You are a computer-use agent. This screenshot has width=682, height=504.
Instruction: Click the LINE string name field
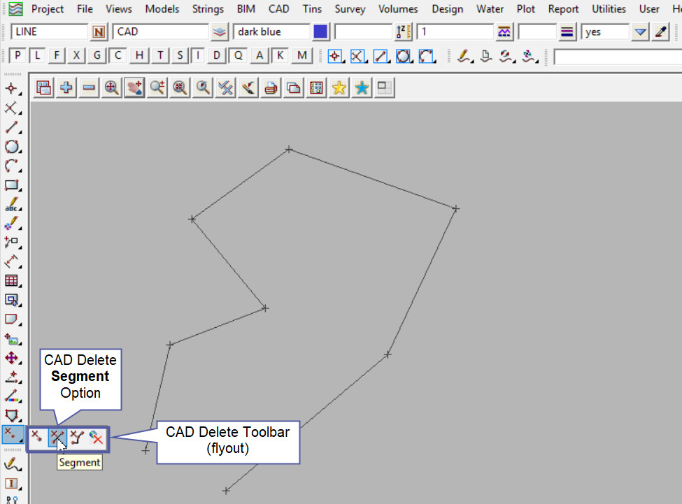tap(49, 31)
